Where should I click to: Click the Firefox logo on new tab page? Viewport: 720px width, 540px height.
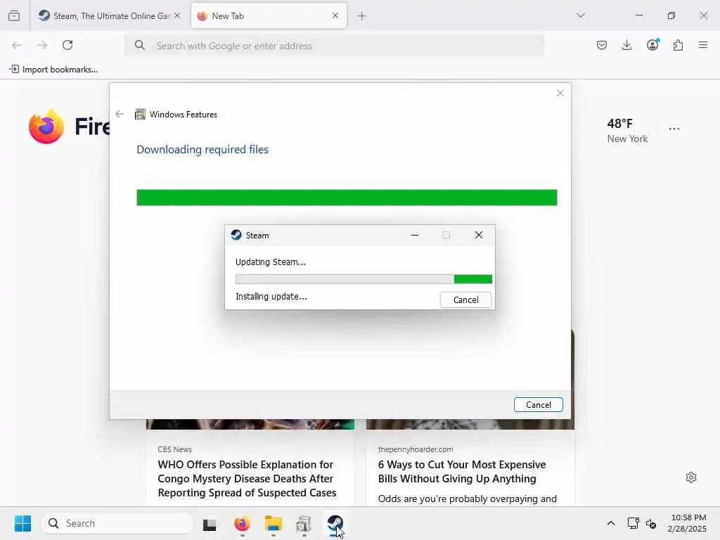click(46, 127)
